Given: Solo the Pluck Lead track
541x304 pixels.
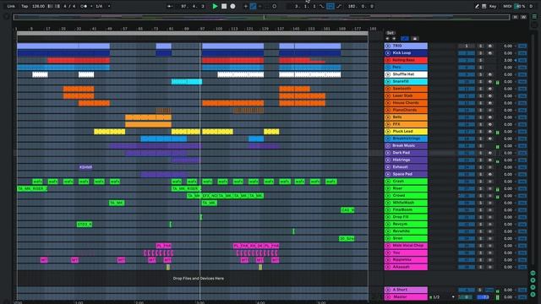Looking at the screenshot, I should coord(481,132).
